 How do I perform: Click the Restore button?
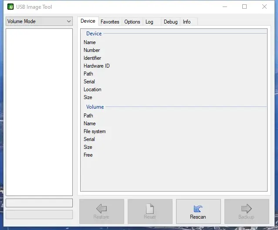point(102,211)
